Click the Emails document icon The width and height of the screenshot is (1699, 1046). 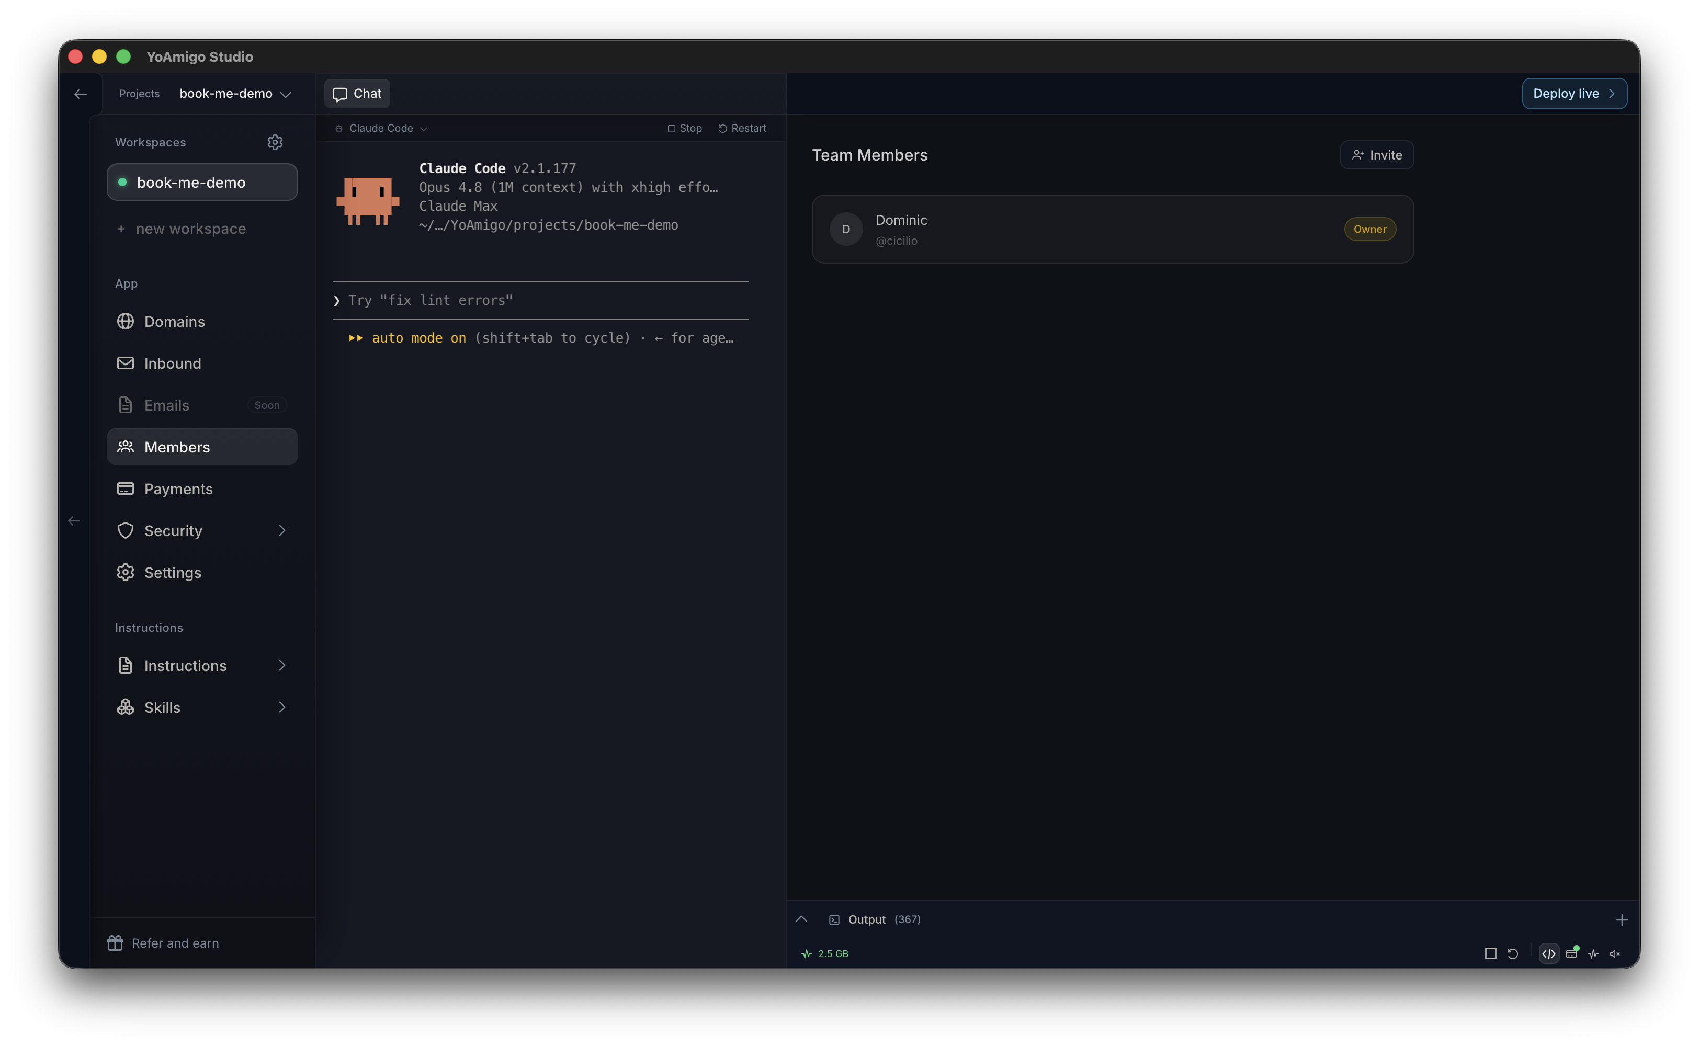(125, 405)
